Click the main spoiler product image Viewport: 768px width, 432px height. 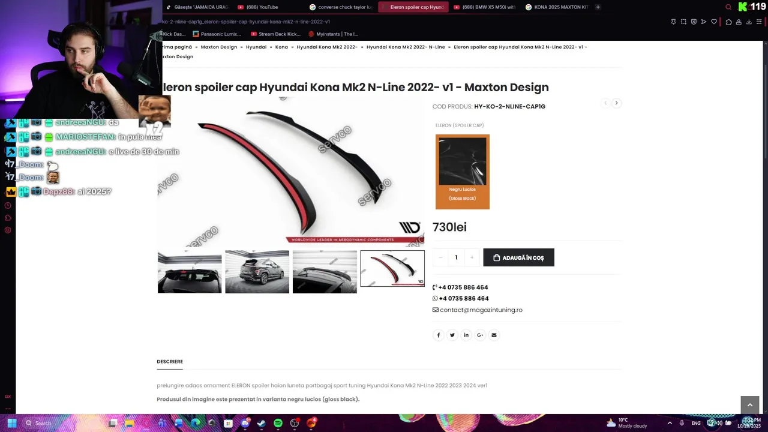pos(290,172)
